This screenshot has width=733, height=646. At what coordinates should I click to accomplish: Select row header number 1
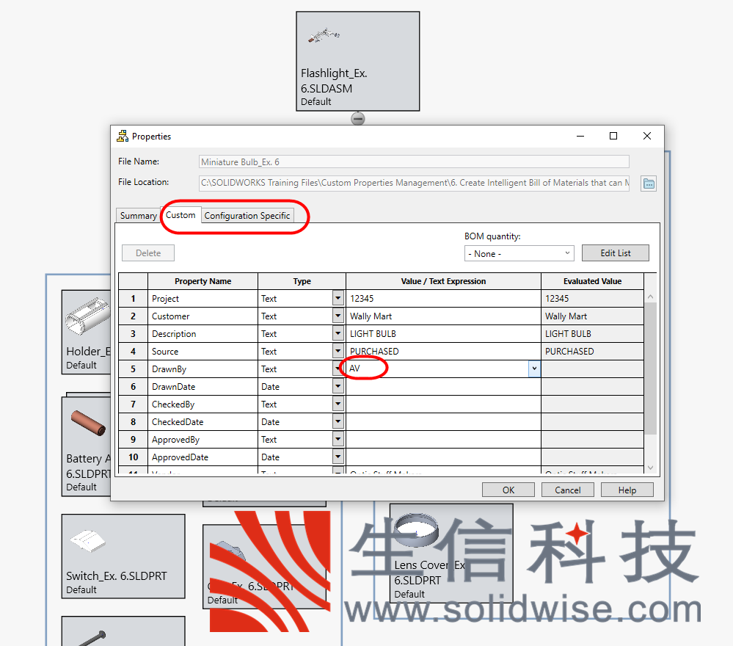[134, 299]
